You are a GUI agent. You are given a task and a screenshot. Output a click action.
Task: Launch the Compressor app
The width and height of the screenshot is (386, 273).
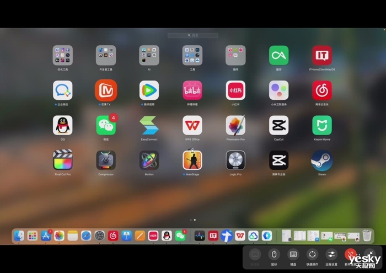coord(106,160)
